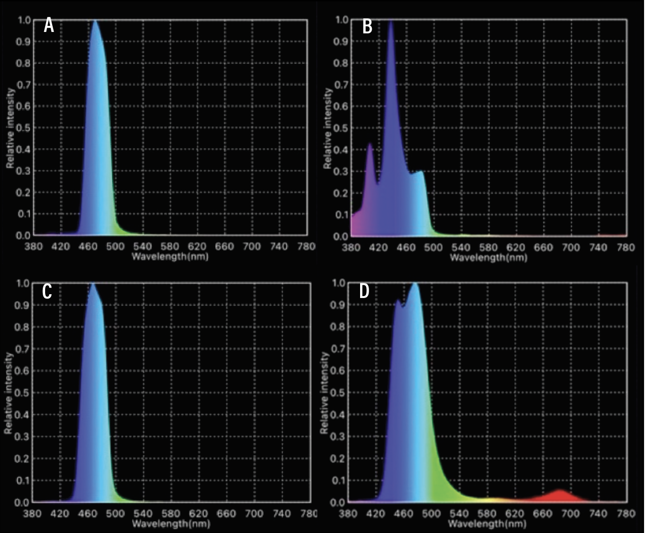Click the panel label D
The width and height of the screenshot is (645, 533).
coord(364,291)
